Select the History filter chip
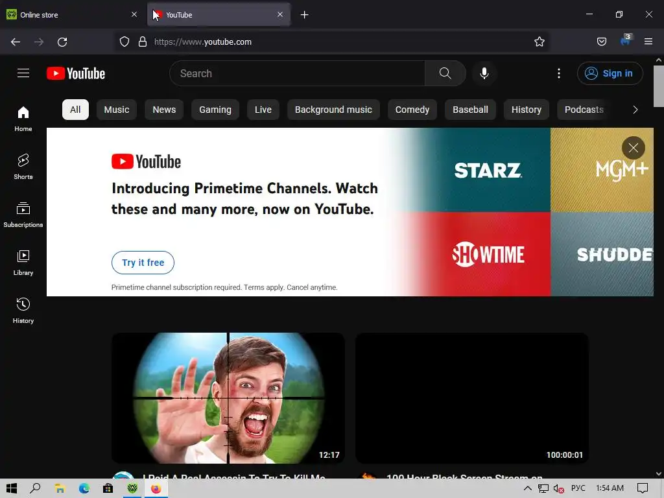 (526, 110)
